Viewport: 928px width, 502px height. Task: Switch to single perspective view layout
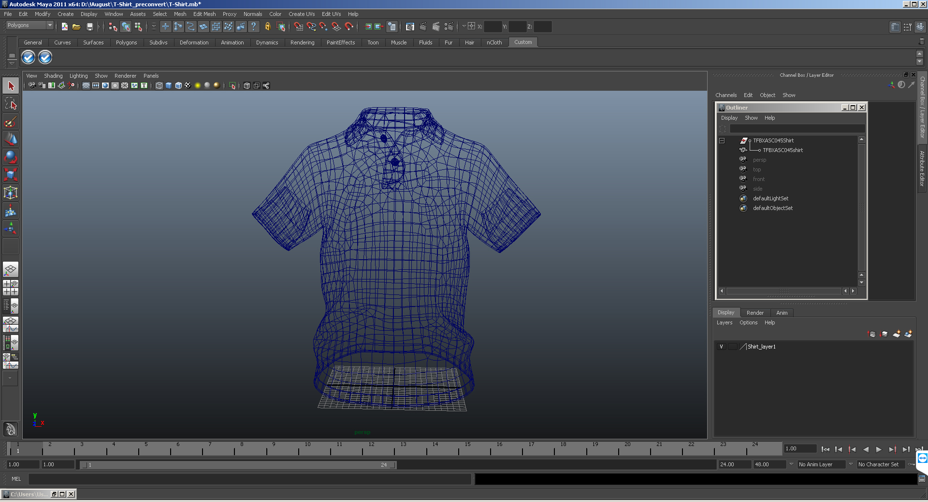[x=11, y=269]
